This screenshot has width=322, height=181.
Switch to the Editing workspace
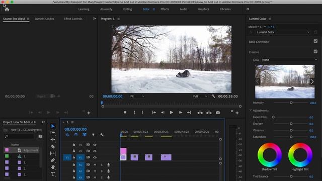(127, 9)
